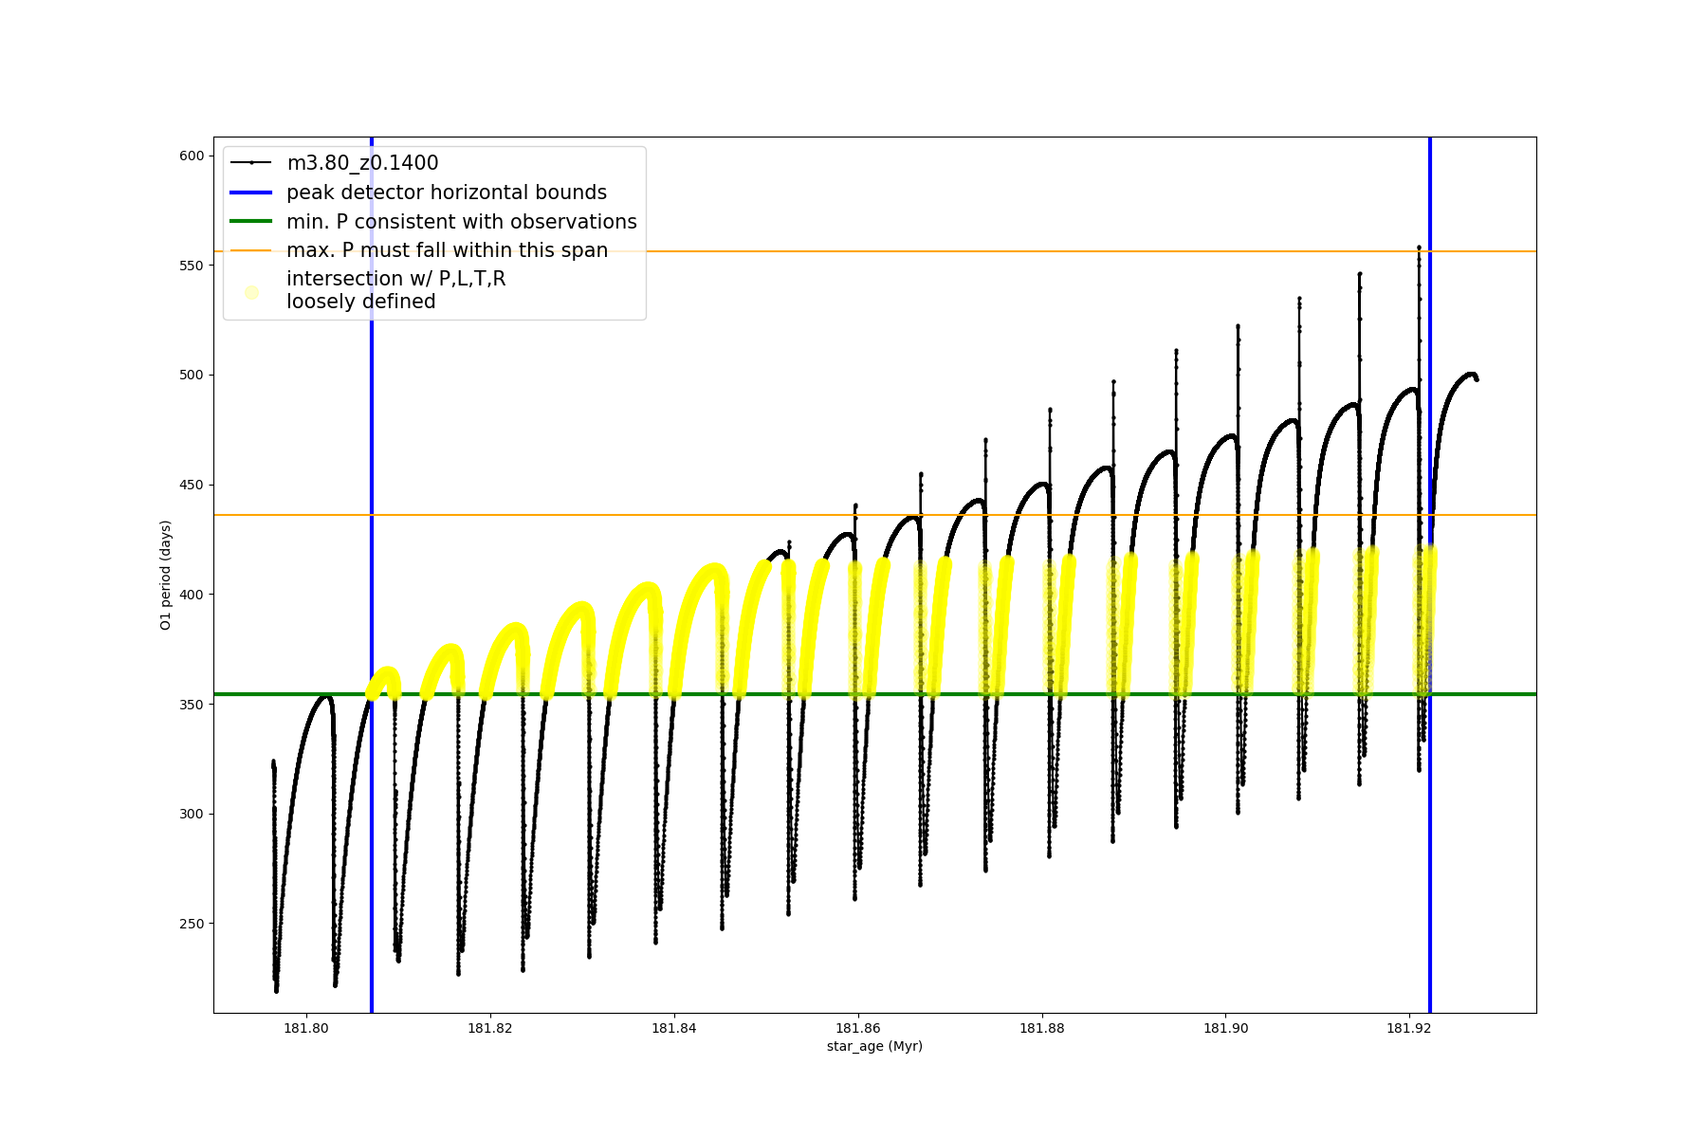Click the 600 y-axis tick label
1707x1138 pixels.
pos(192,156)
